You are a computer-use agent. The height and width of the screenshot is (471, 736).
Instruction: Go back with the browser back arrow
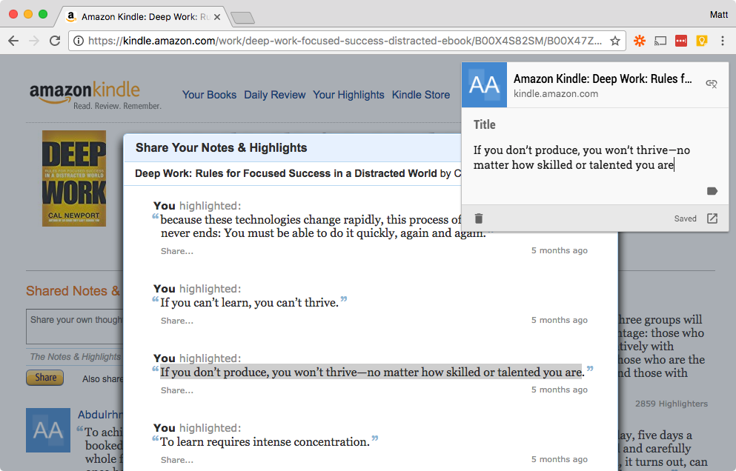(x=13, y=41)
